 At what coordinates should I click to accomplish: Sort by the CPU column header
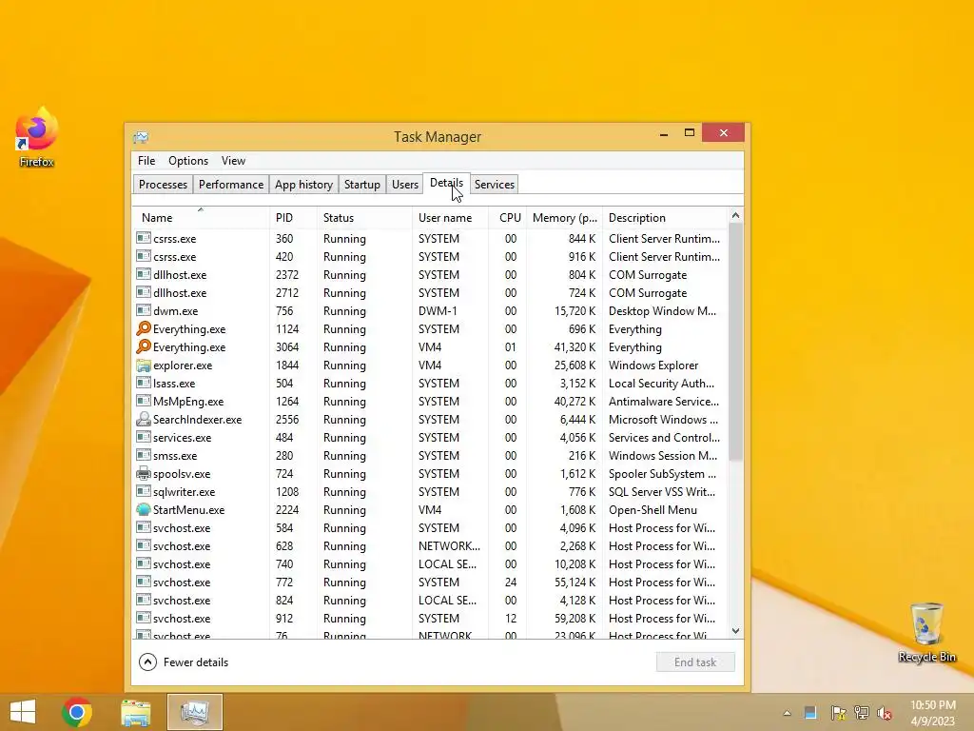(508, 218)
